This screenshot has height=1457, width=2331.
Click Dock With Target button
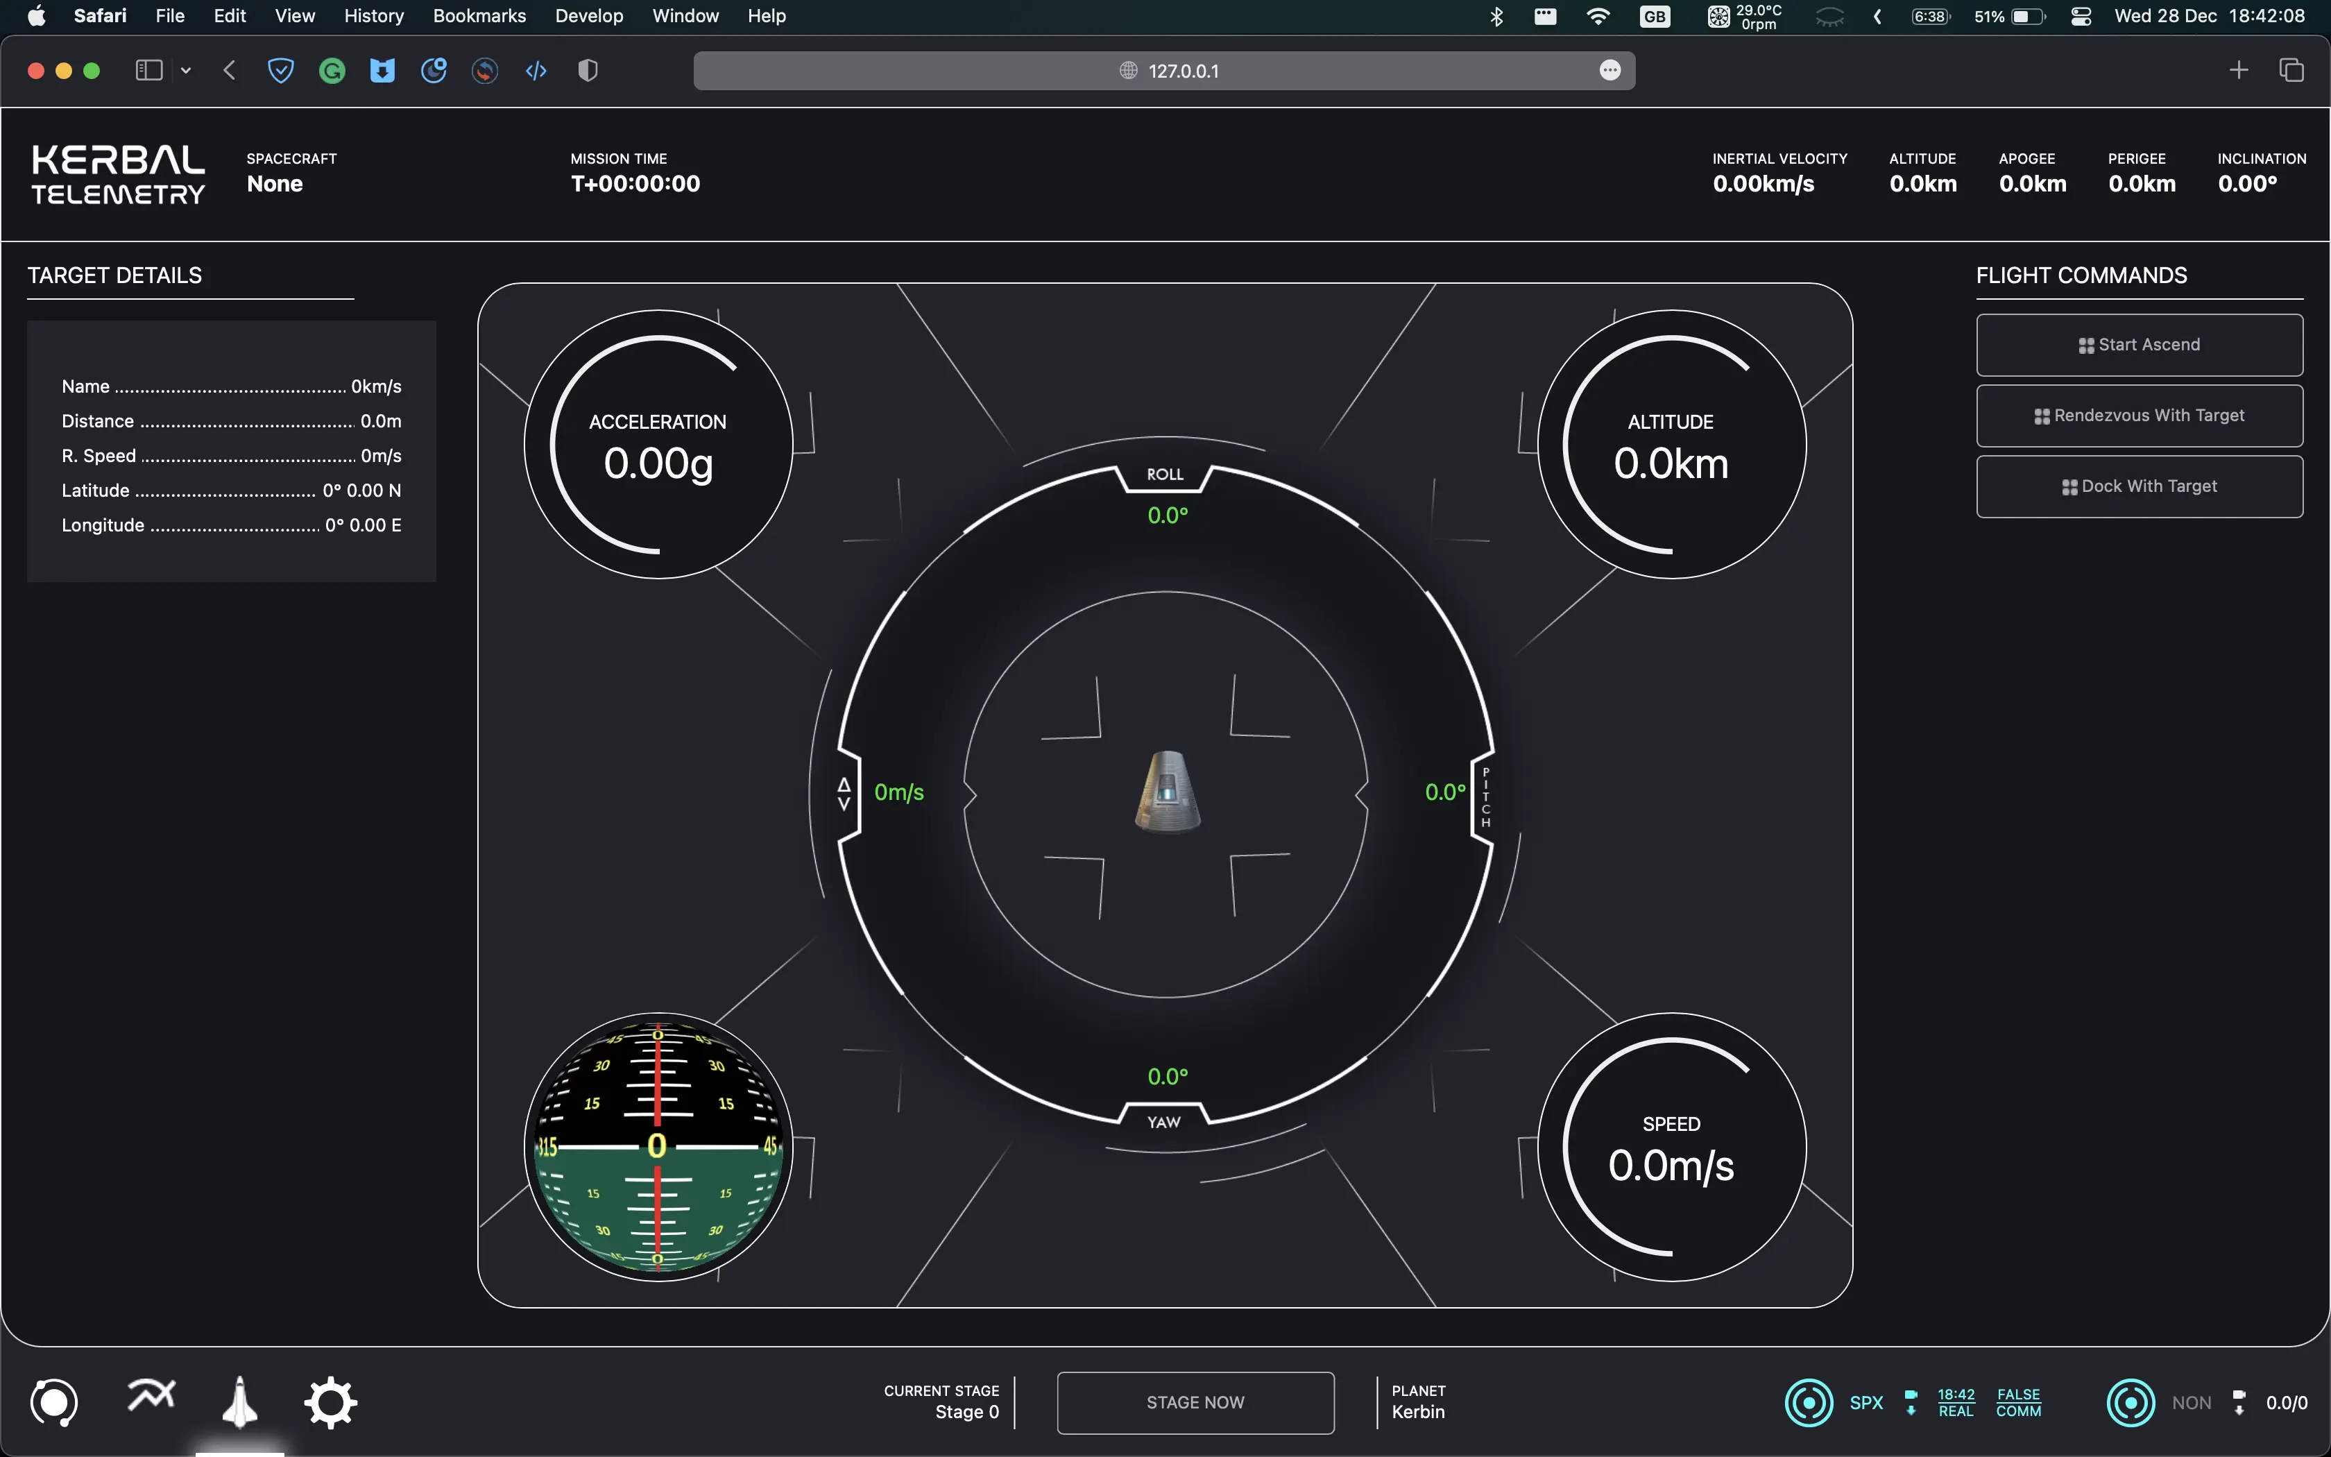tap(2140, 486)
